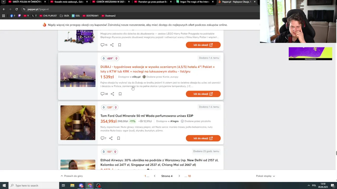The height and width of the screenshot is (189, 337).
Task: Open the DOSTREAM1 bookmark
Action: 91,16
